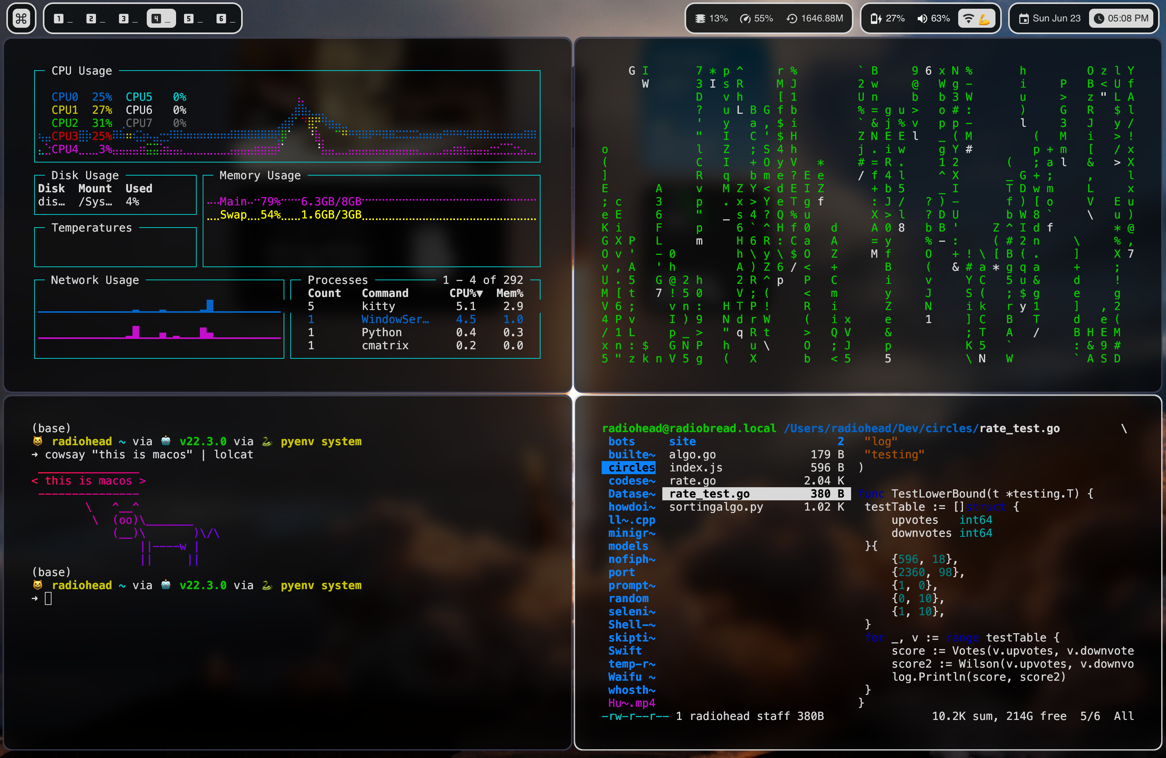
Task: Select the index.js file
Action: pyautogui.click(x=756, y=468)
